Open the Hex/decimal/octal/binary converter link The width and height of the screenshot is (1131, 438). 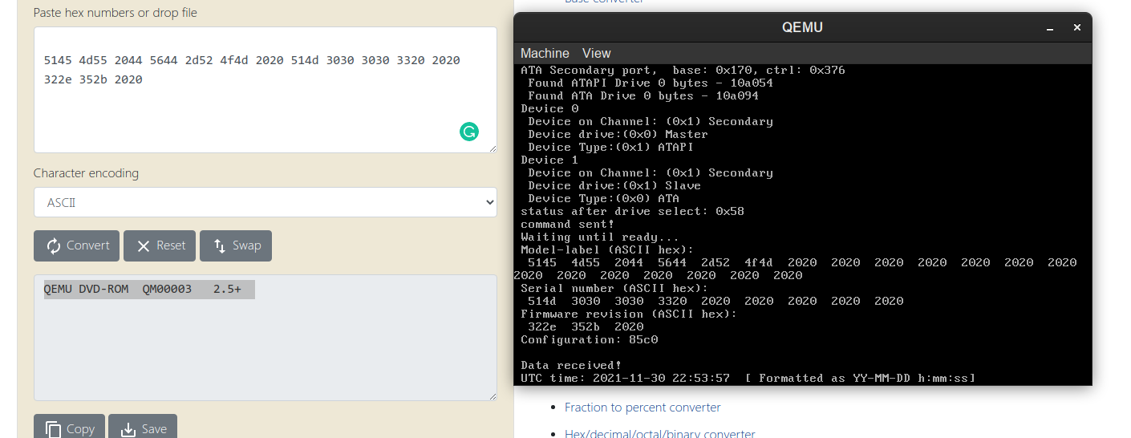[x=660, y=434]
